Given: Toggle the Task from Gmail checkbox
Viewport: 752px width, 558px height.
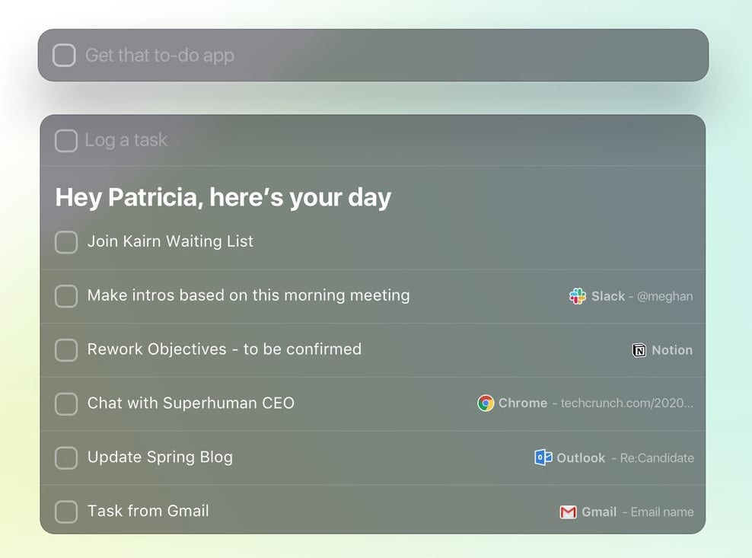Looking at the screenshot, I should point(66,512).
